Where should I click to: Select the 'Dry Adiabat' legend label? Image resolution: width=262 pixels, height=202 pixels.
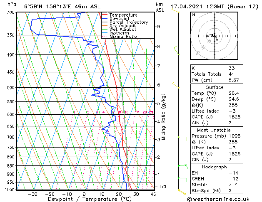122,26
